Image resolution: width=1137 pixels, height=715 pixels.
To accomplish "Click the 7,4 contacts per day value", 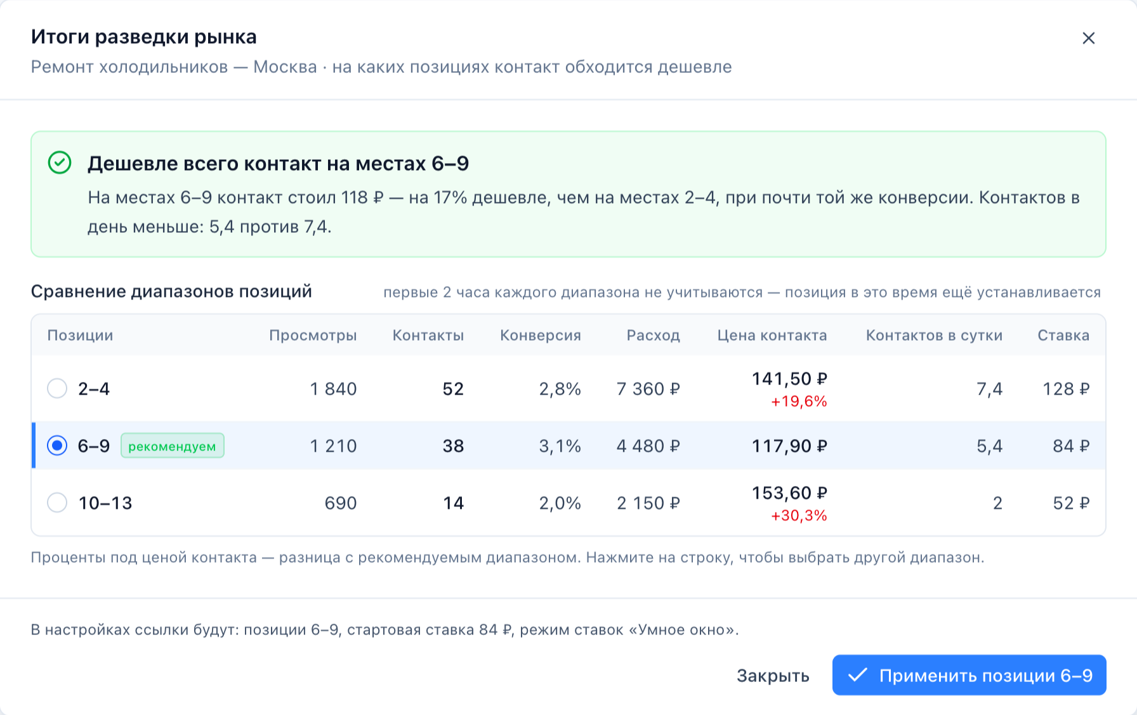I will coord(989,389).
